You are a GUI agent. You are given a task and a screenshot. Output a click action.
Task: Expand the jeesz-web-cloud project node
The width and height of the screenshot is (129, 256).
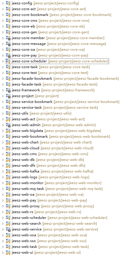pos(3,148)
